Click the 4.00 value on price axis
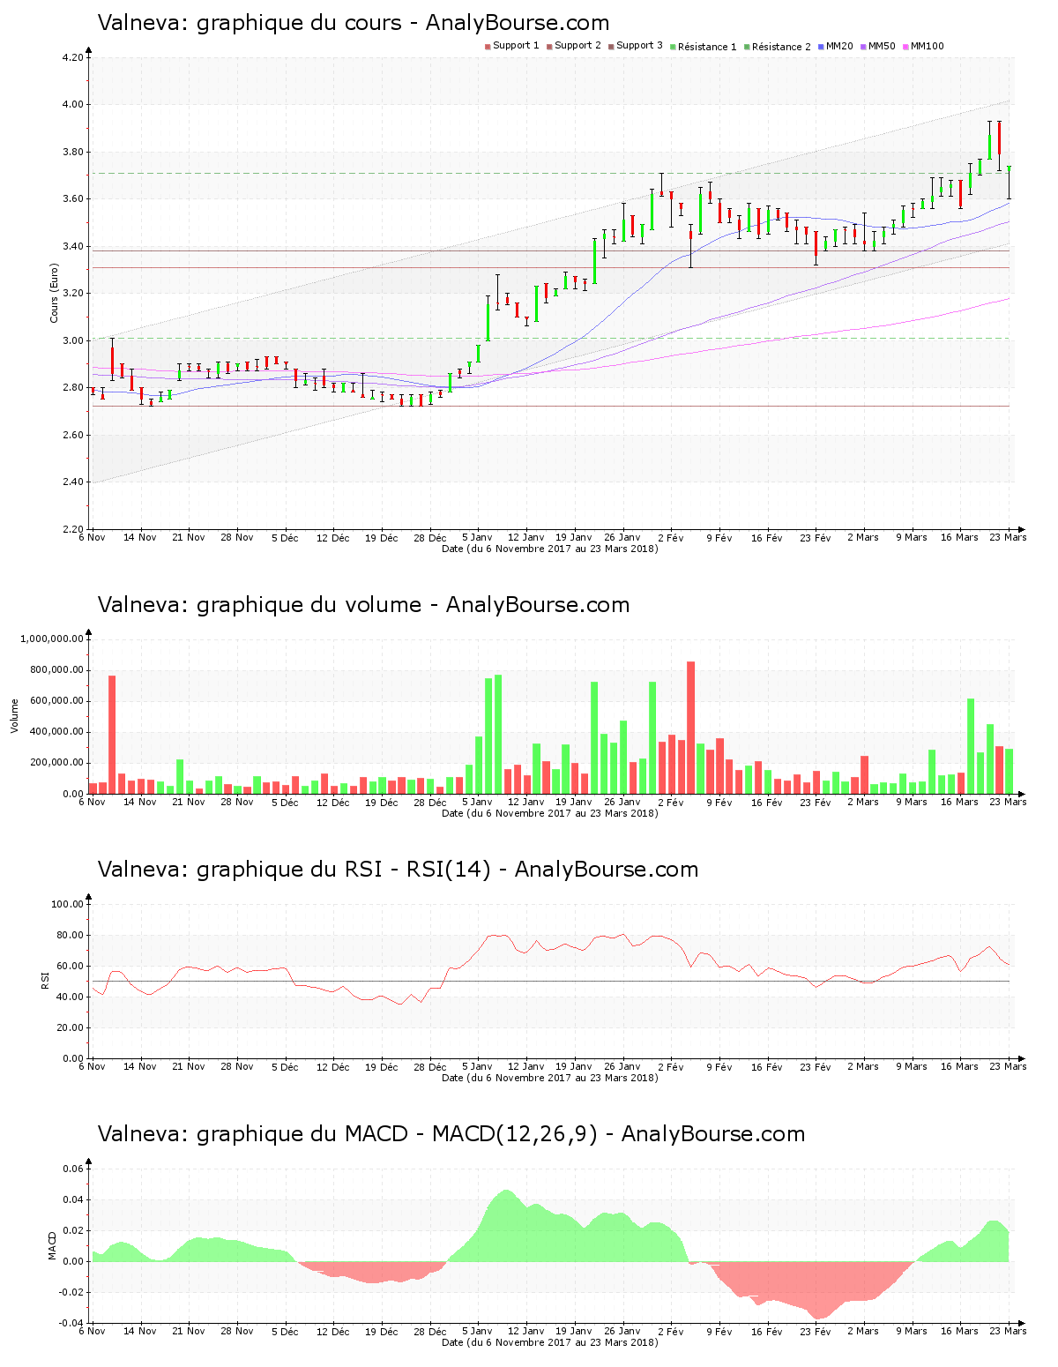Screen dimensions: 1058x1367 point(73,105)
